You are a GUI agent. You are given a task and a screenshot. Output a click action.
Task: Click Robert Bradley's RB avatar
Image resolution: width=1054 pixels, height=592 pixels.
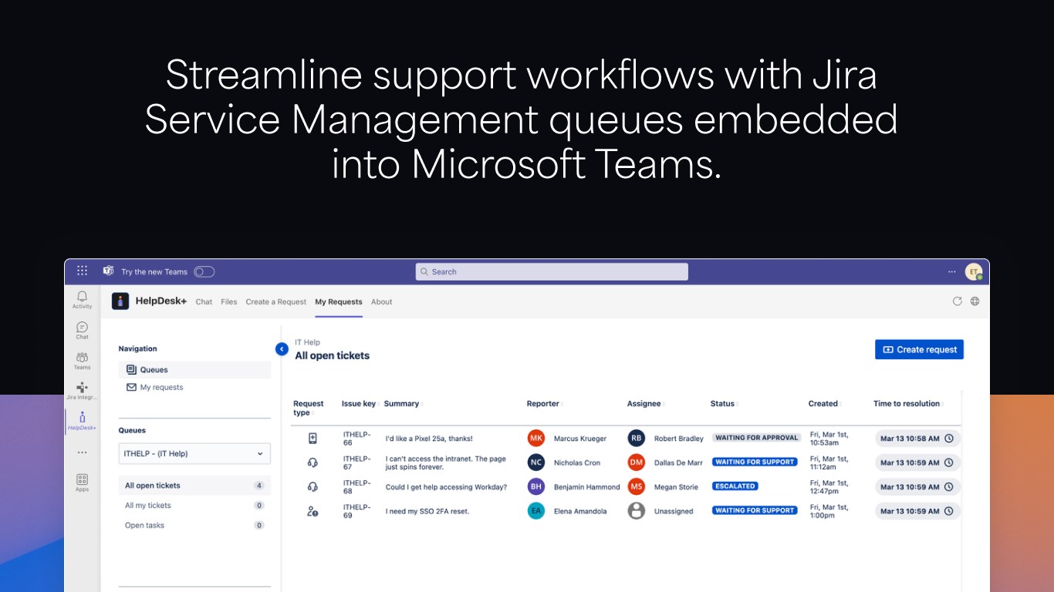pos(637,438)
